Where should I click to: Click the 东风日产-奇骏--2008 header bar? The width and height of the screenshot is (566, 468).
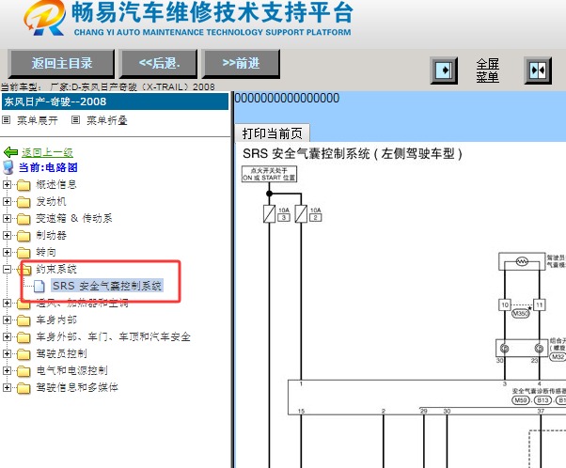pyautogui.click(x=115, y=101)
